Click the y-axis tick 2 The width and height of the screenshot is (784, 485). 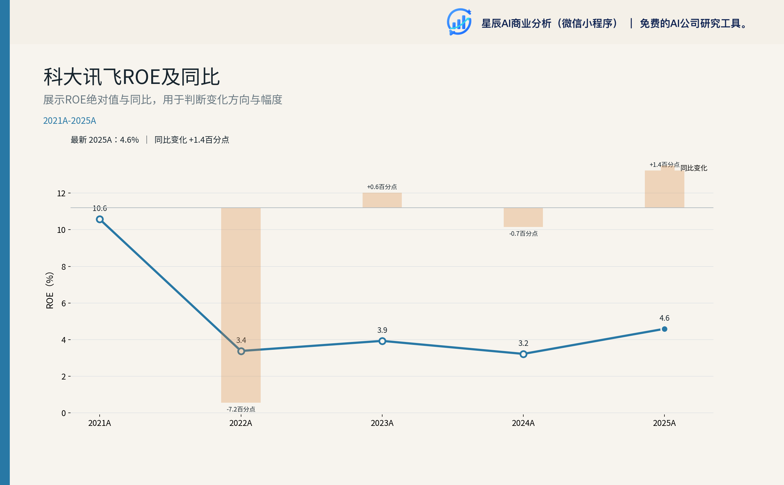click(64, 377)
